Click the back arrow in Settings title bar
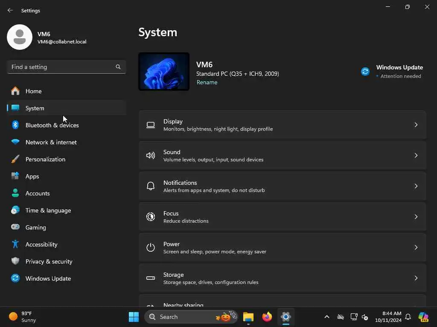The width and height of the screenshot is (437, 327). (10, 10)
